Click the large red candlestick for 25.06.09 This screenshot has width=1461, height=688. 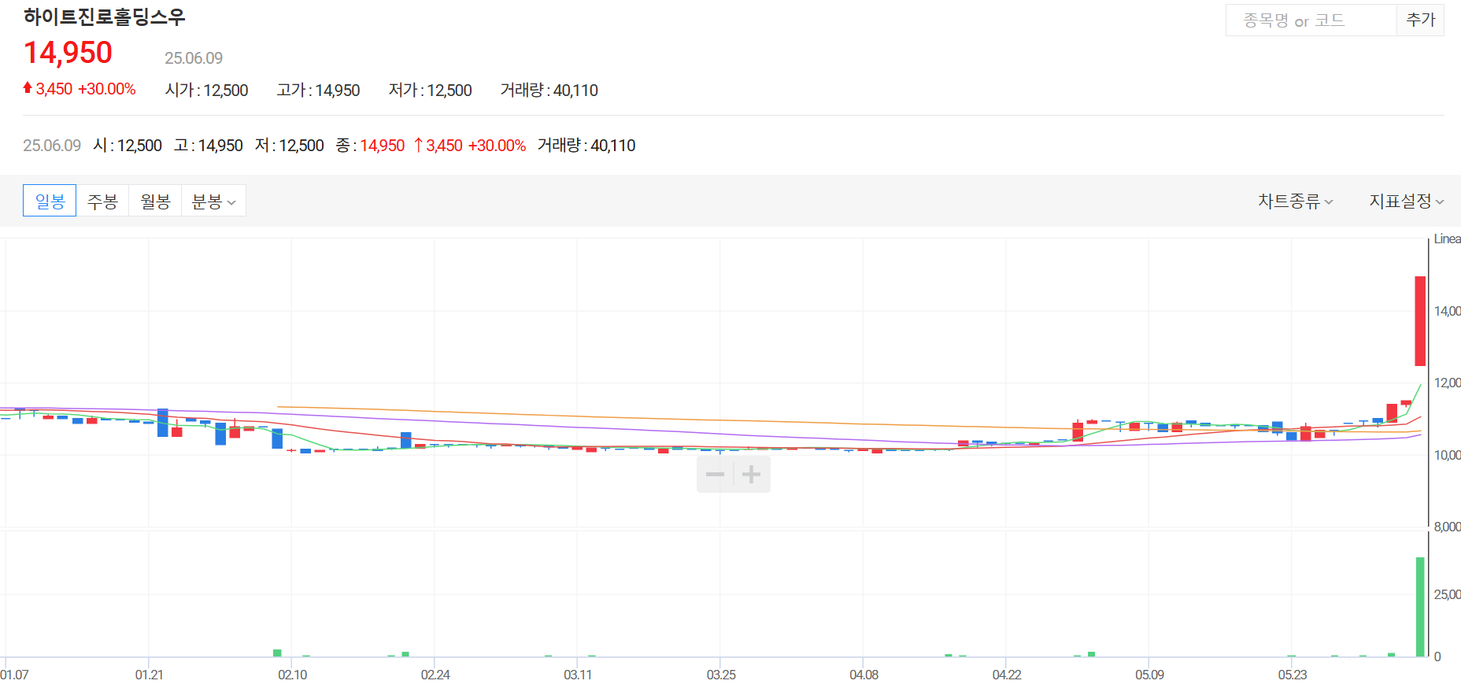[1420, 321]
